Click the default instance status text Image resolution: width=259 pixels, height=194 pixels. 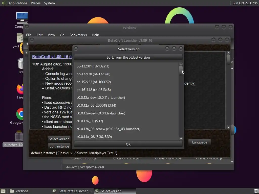(x=74, y=153)
